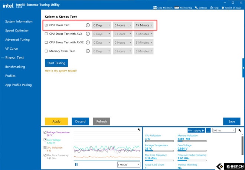Click the yellow Apply button
This screenshot has width=245, height=170.
(56, 121)
